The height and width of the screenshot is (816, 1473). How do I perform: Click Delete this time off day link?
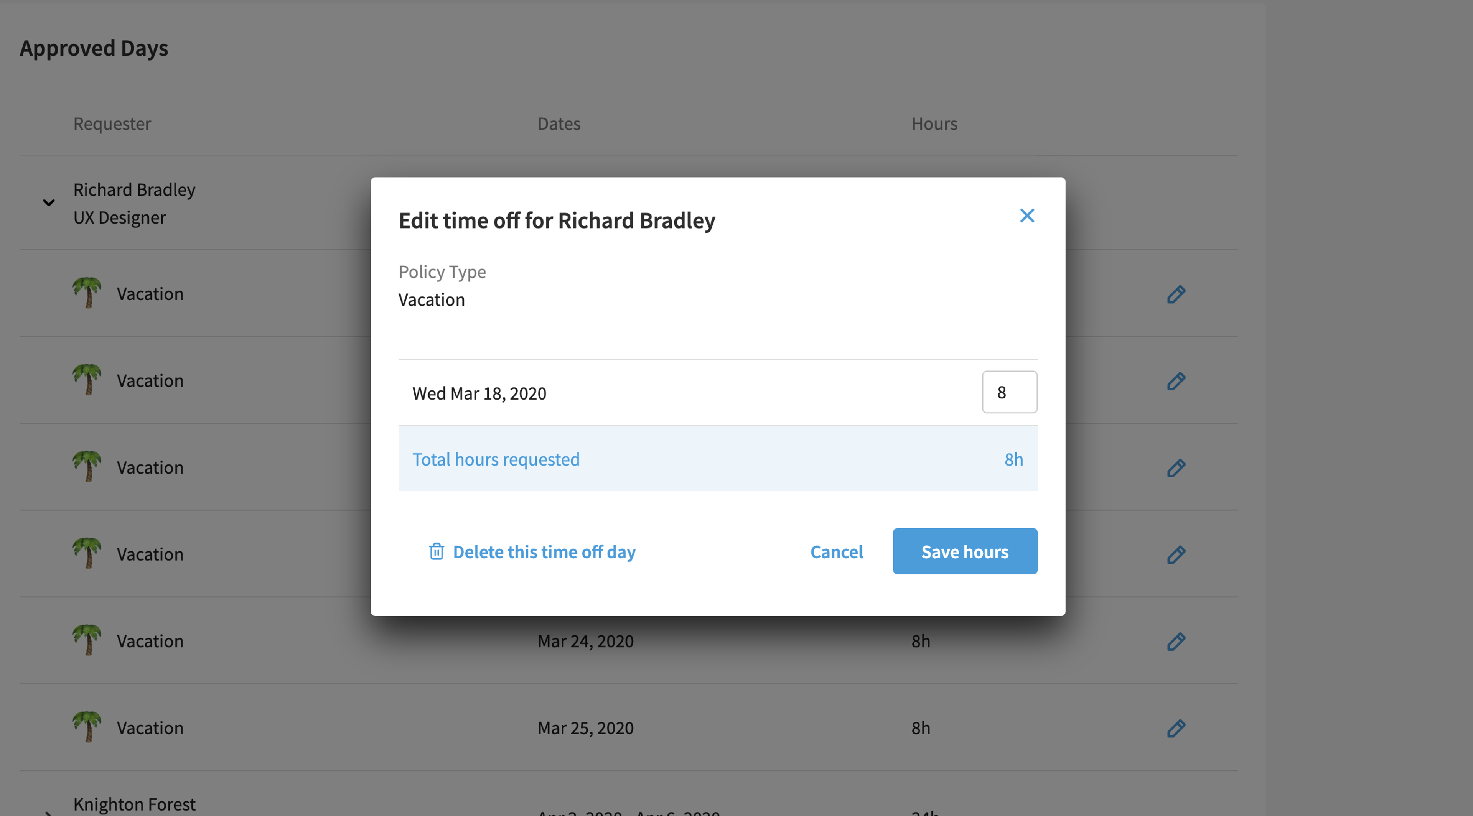(x=544, y=551)
